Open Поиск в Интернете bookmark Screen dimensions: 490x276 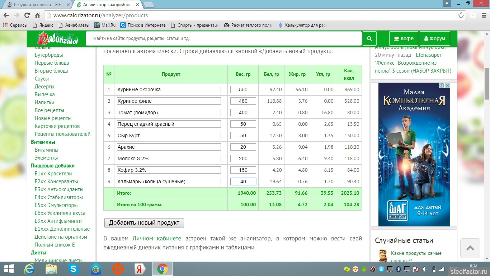pyautogui.click(x=143, y=25)
